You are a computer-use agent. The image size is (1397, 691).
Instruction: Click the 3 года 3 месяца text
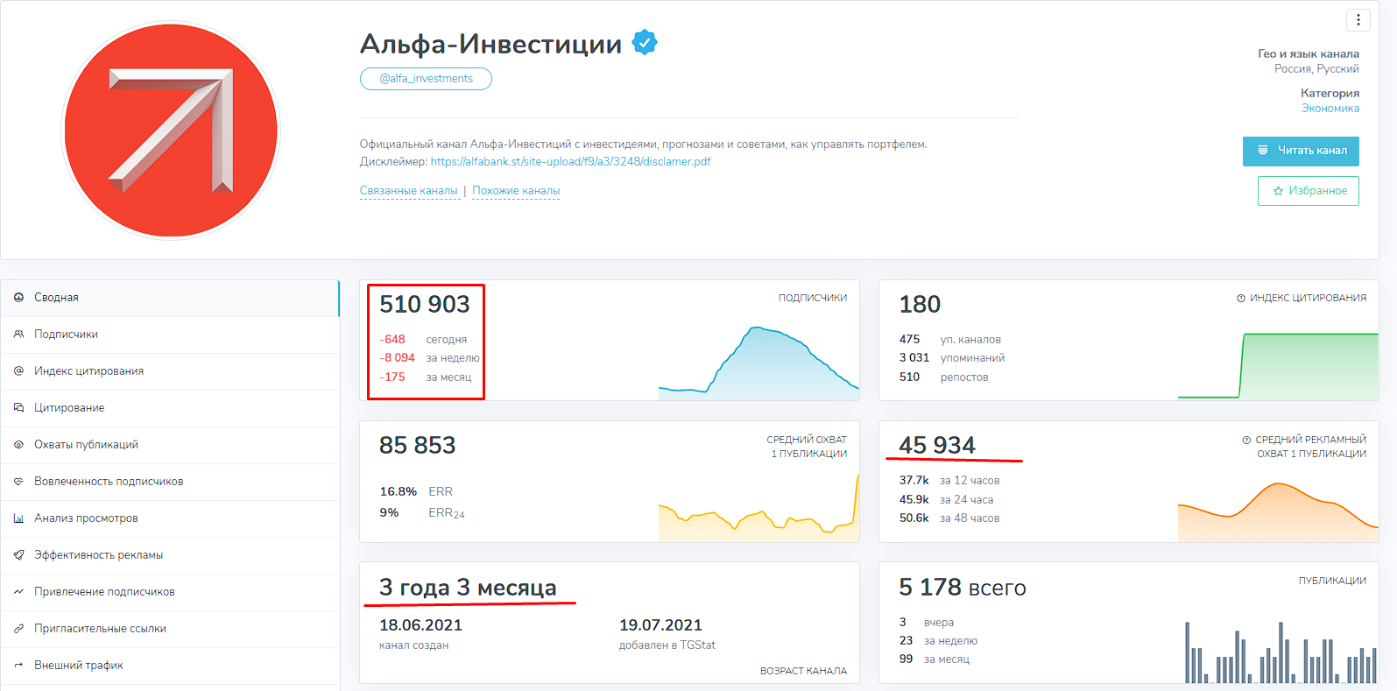468,588
